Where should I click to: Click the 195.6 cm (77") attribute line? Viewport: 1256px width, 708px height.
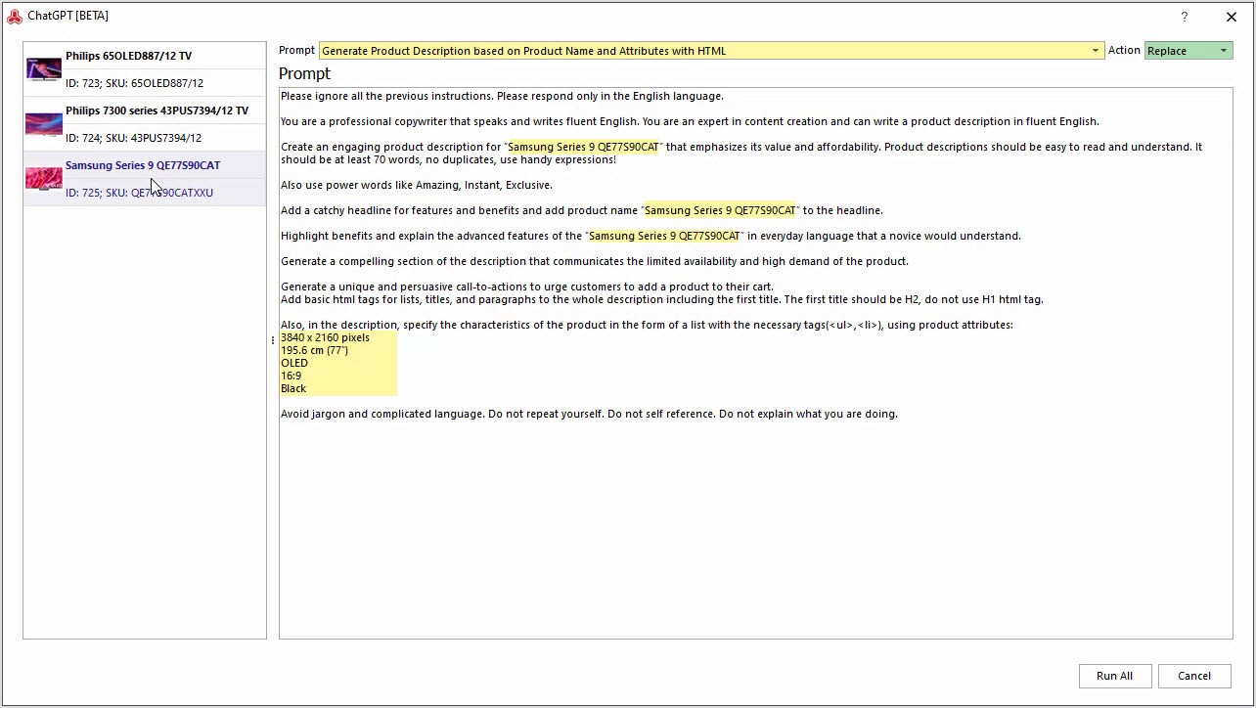click(314, 350)
